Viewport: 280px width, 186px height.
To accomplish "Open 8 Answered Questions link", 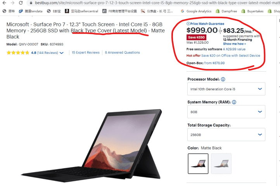I will 122,52.
